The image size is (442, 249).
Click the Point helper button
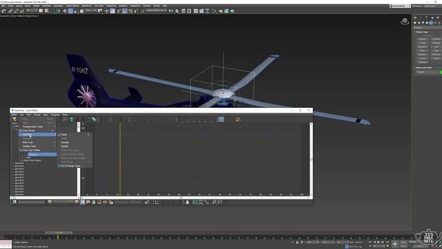422,50
